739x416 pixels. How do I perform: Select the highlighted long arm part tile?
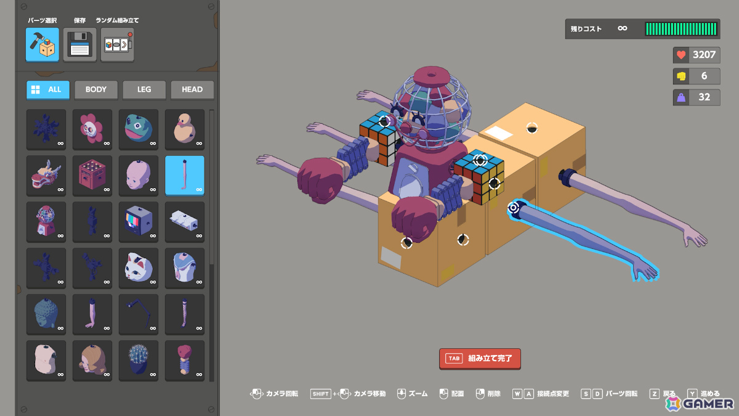(x=185, y=176)
